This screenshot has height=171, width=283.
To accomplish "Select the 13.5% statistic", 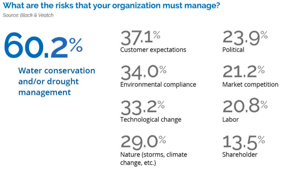I will pyautogui.click(x=244, y=142).
